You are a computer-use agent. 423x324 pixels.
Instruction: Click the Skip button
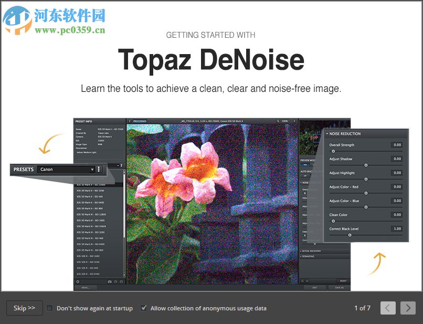tap(24, 308)
